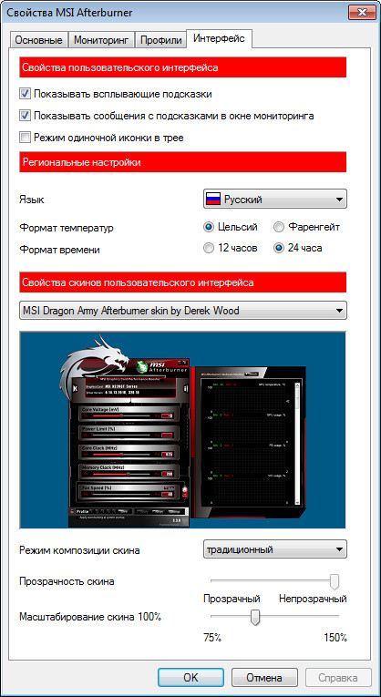The width and height of the screenshot is (381, 697).
Task: Click the Прозрачность скина slider thumb
Action: [x=335, y=581]
